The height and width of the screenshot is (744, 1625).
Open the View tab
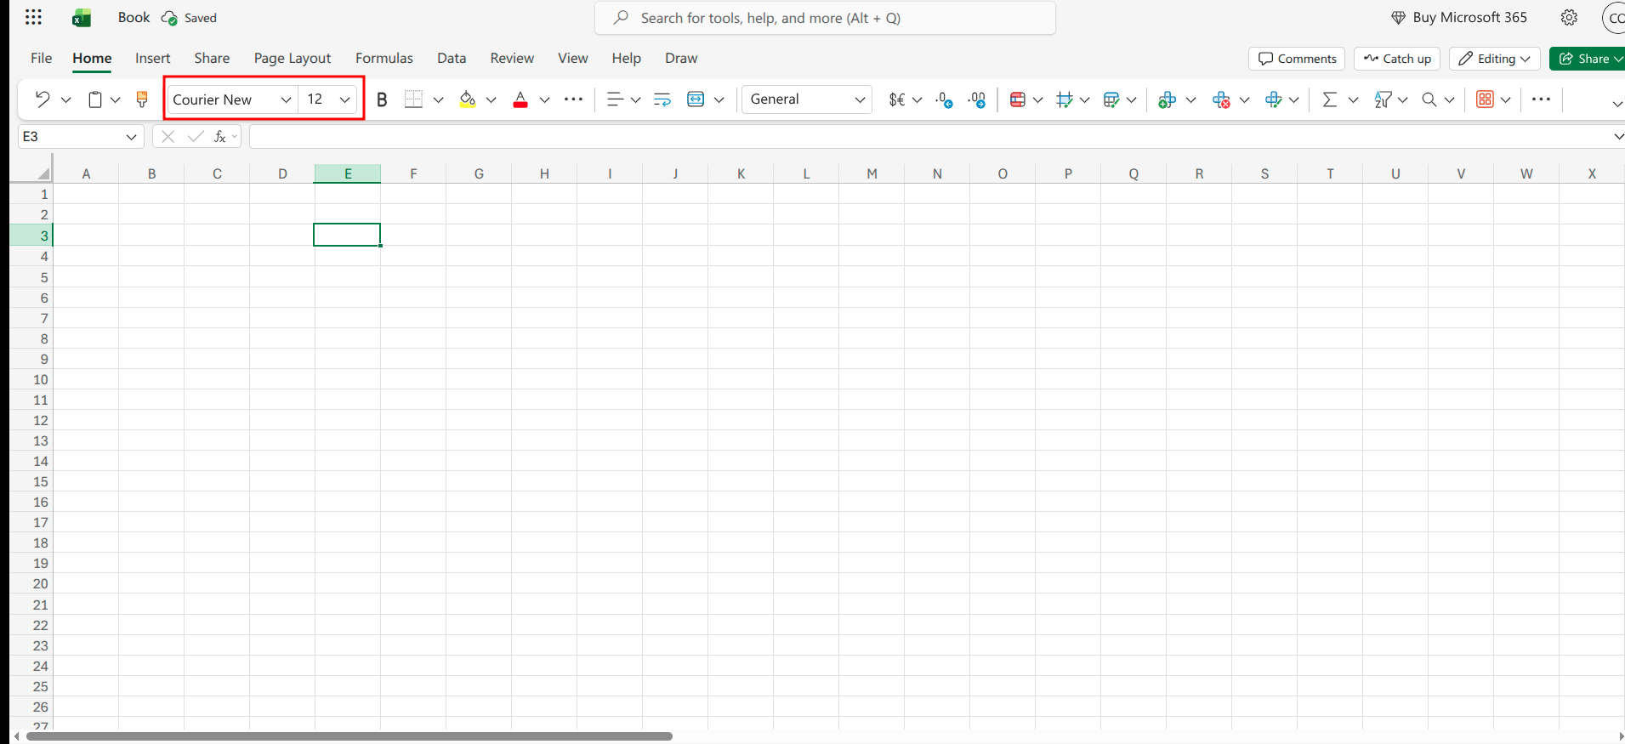click(x=572, y=58)
